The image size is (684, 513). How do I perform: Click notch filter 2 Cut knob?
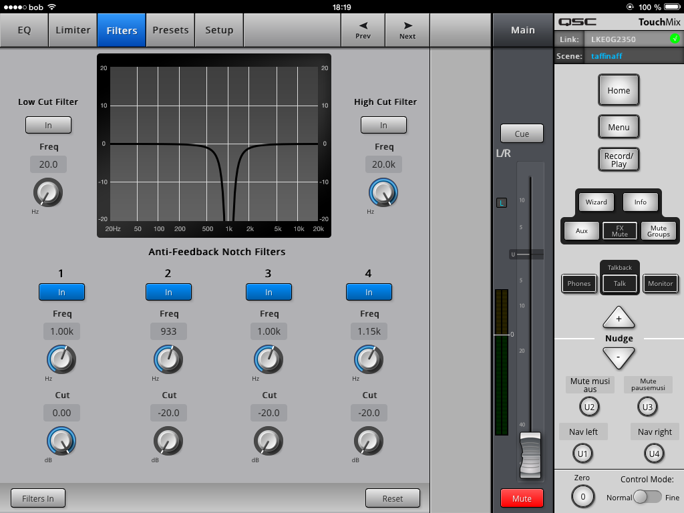[x=168, y=441]
